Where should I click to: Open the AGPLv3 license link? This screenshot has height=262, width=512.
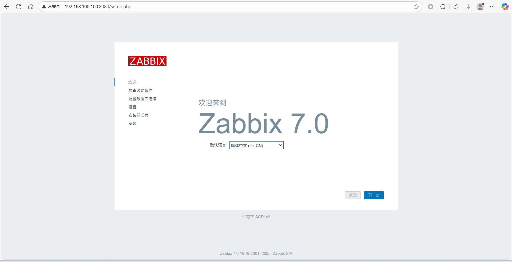click(263, 217)
